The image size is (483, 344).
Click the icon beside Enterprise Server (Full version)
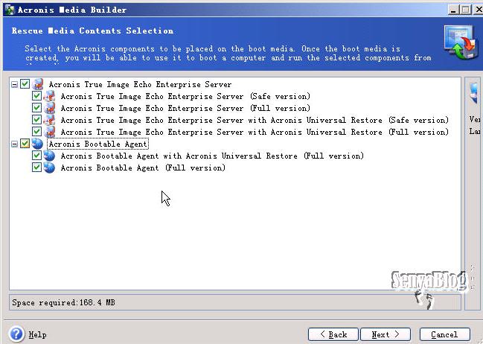click(49, 108)
